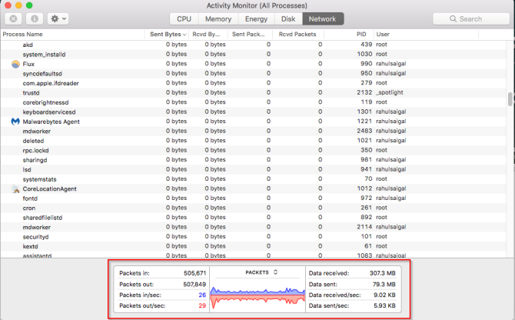Click the Data received value 307.3 MB
Viewport: 515px width, 320px height.
tap(382, 273)
